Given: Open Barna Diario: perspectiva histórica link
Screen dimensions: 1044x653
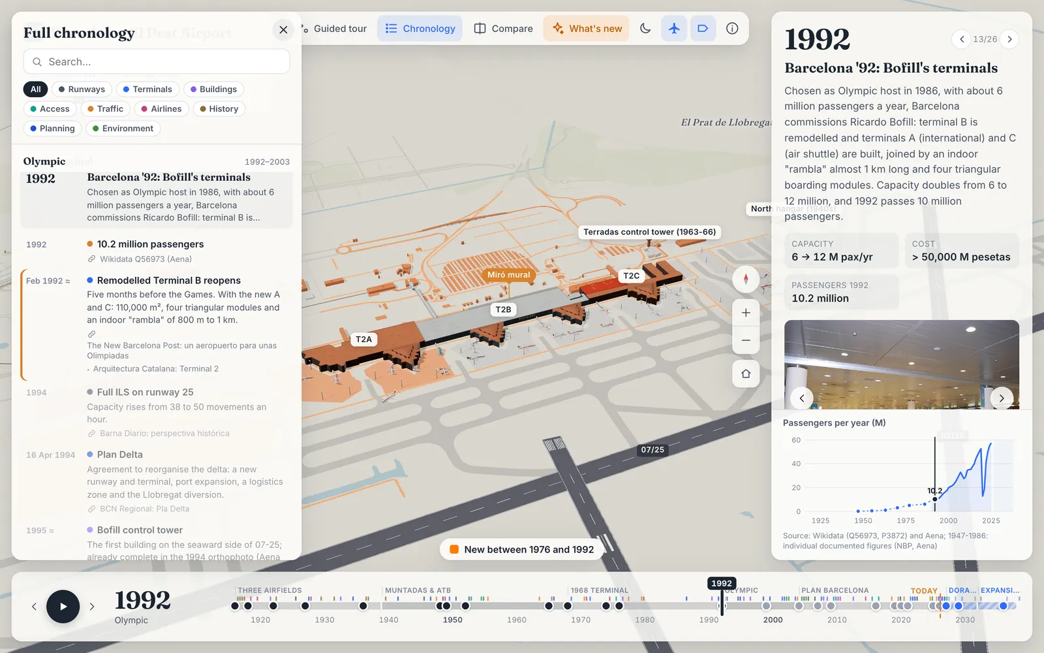Looking at the screenshot, I should coord(164,434).
